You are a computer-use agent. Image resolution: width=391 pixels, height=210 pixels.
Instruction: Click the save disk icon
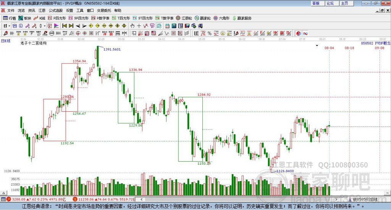click(x=187, y=26)
